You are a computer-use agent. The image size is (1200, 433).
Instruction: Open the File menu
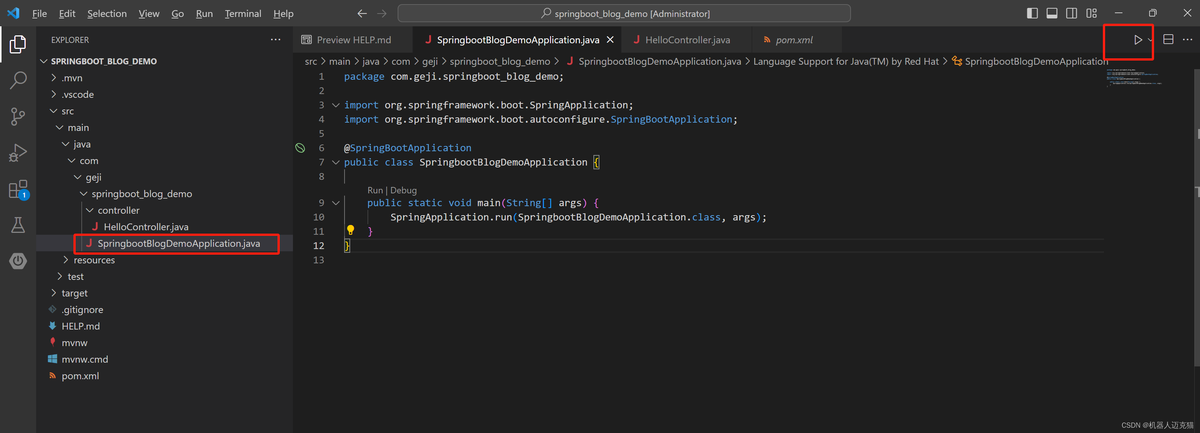pyautogui.click(x=40, y=14)
